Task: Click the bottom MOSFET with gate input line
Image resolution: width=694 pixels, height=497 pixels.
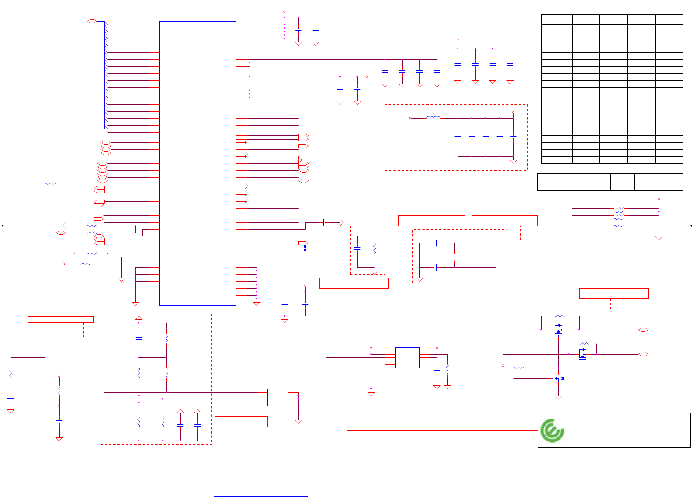Action: tap(559, 378)
